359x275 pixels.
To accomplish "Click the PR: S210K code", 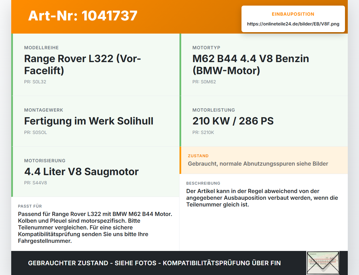I will (x=203, y=132).
